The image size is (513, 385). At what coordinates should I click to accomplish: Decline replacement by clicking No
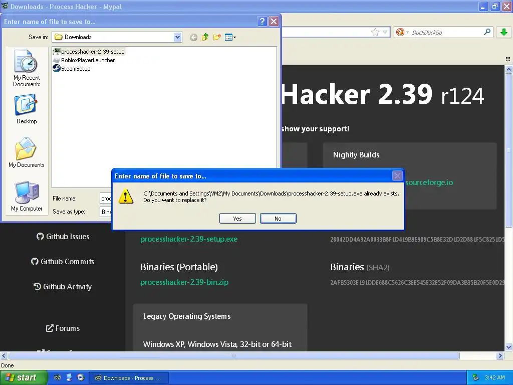(x=278, y=219)
